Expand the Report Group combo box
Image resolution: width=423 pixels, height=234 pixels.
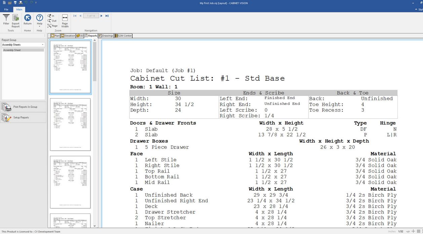pyautogui.click(x=43, y=45)
